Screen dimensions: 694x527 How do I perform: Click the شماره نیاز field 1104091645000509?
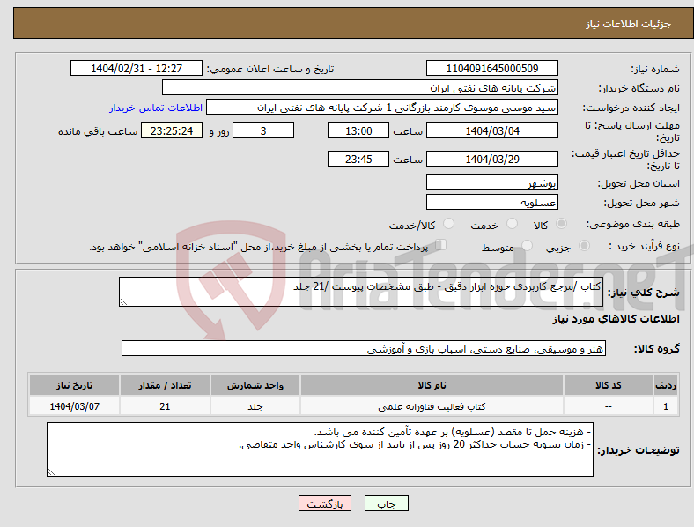click(491, 68)
